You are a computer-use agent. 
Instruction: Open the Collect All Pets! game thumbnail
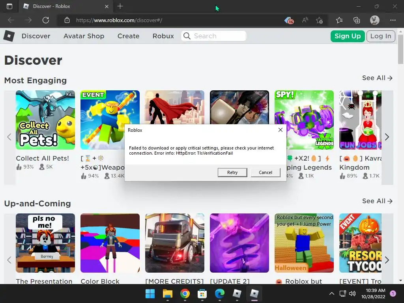tap(45, 120)
